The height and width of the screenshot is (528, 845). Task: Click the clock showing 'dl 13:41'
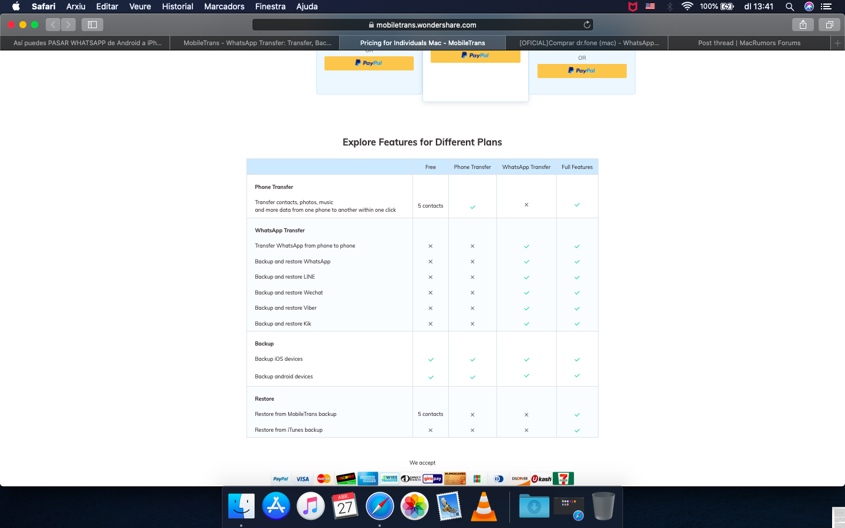(759, 6)
